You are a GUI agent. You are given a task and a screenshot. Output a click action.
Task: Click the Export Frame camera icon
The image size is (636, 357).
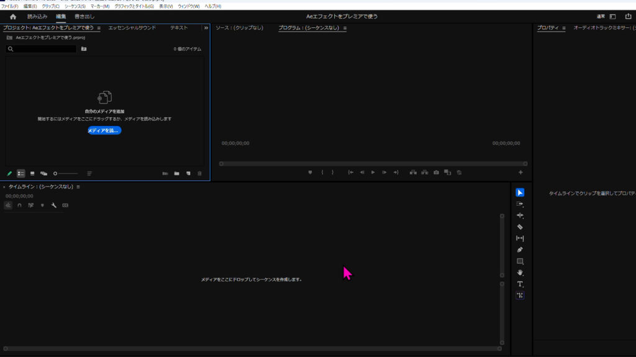coord(436,172)
